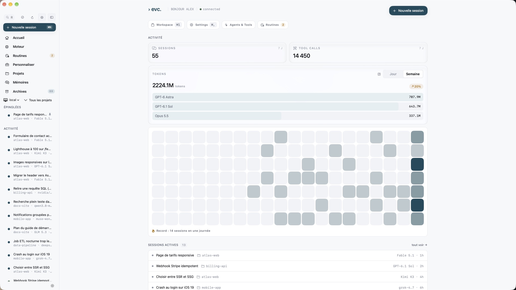Expand the local environment dropdown
The width and height of the screenshot is (516, 290).
pos(12,100)
